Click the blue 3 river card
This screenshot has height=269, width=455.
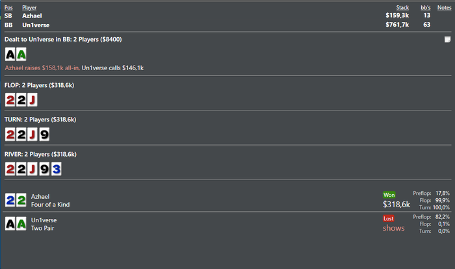pyautogui.click(x=56, y=169)
